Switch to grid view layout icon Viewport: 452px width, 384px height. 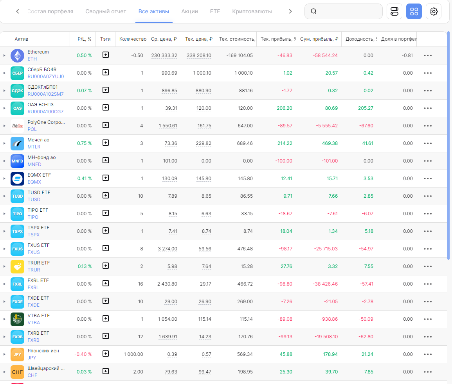point(414,11)
